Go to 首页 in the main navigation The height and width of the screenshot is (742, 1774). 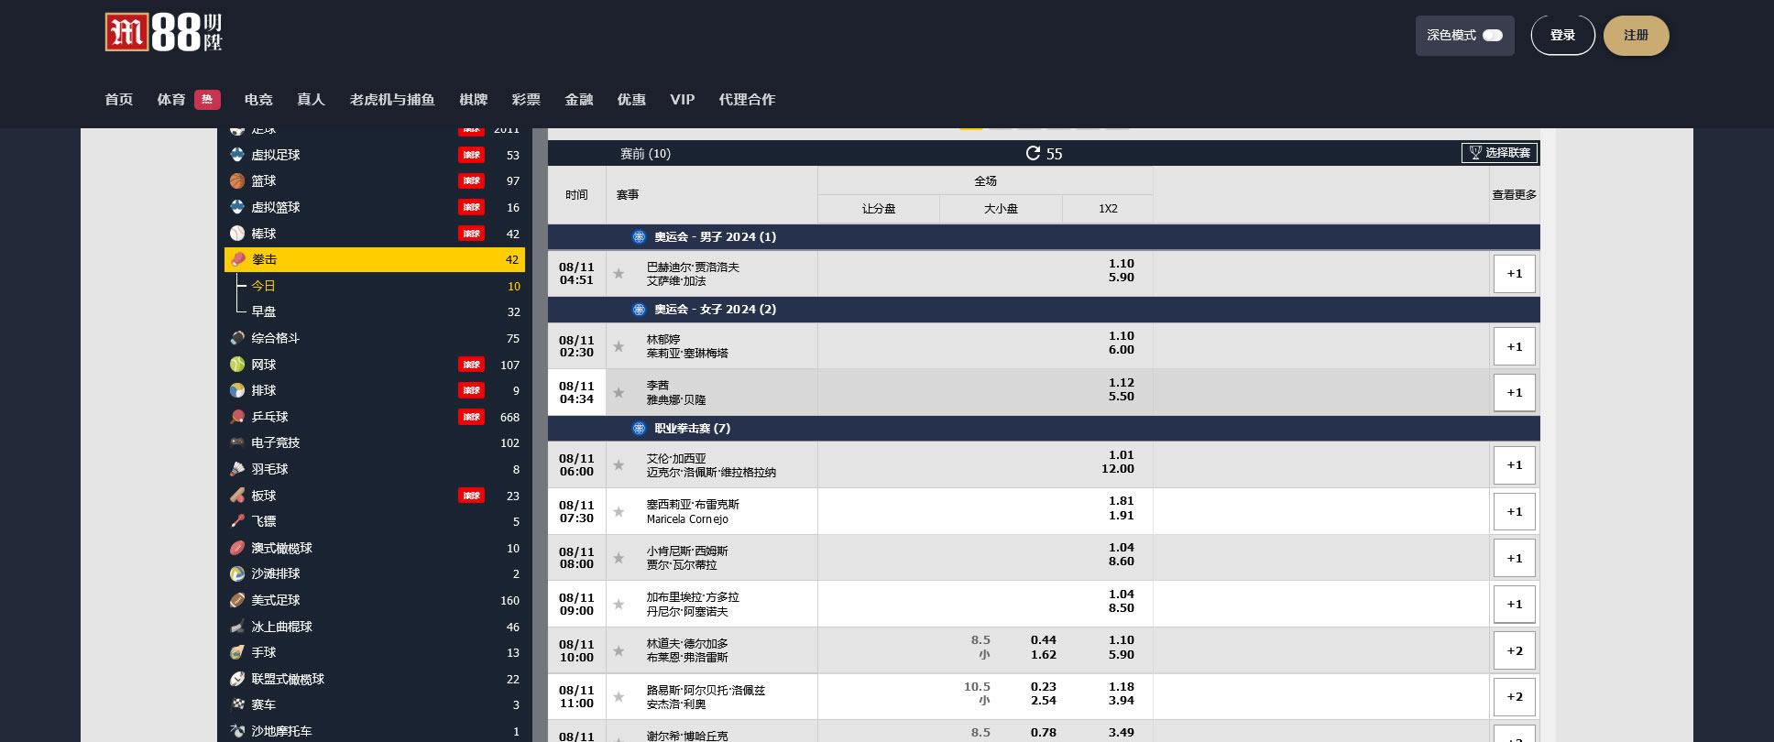pos(119,100)
